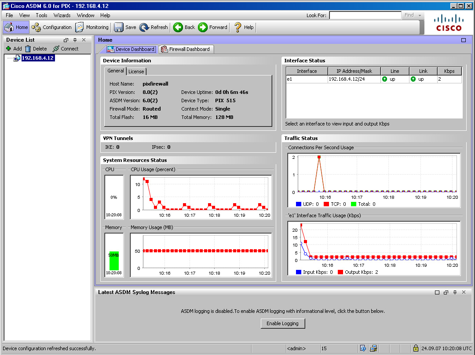Image resolution: width=475 pixels, height=355 pixels.
Task: Click the green Forward arrow
Action: coord(203,27)
